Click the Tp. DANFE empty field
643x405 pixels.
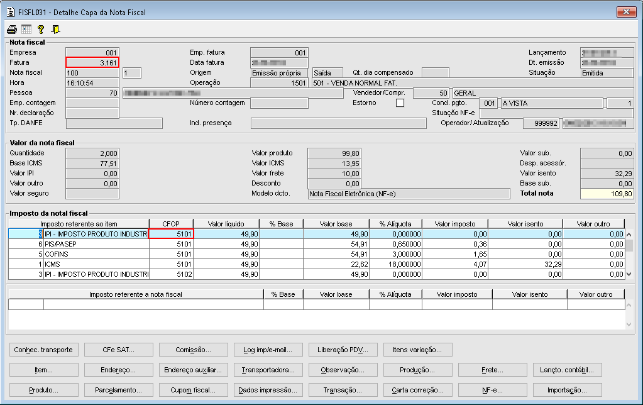114,123
